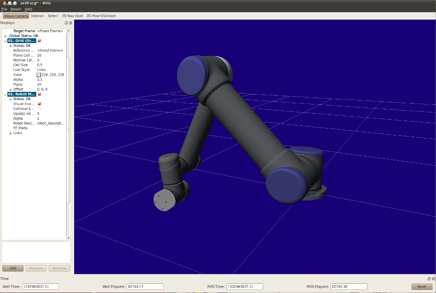
Task: Click the Add display button
Action: [13, 269]
